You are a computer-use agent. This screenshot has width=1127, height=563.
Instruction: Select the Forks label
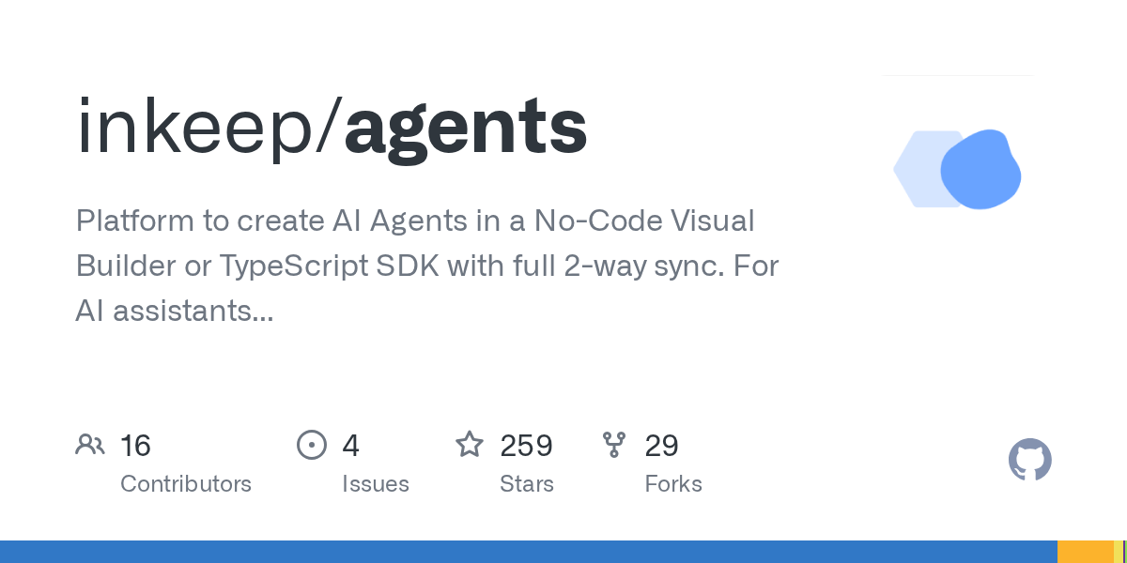(673, 484)
